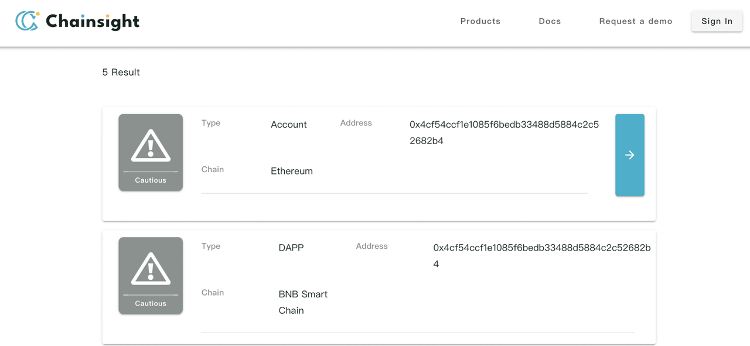This screenshot has width=750, height=346.
Task: Click the warning triangle icon on the Account result
Action: 151,145
